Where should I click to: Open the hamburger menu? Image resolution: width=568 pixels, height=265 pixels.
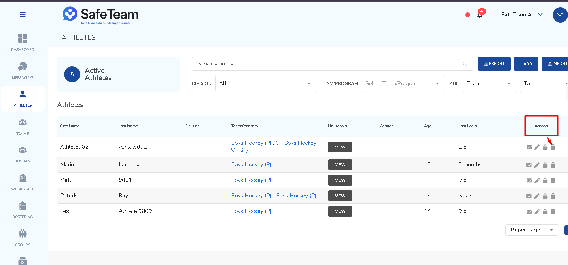click(23, 15)
